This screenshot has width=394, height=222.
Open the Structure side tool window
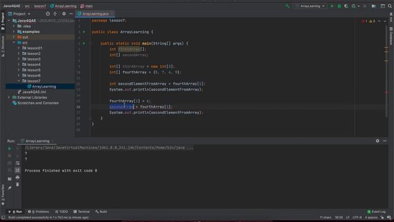point(2,46)
